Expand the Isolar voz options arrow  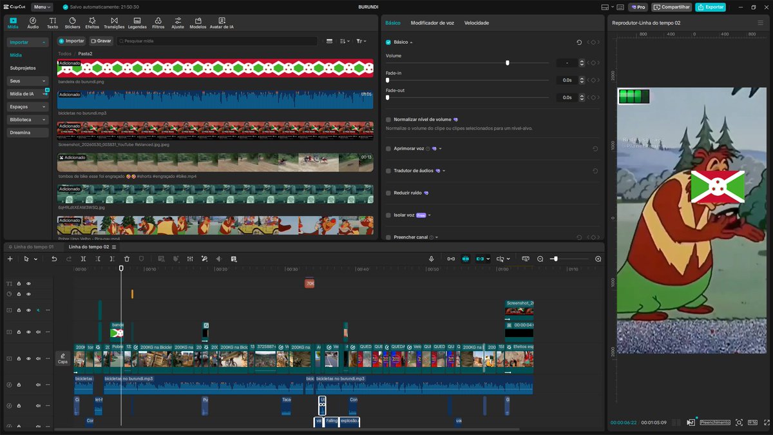point(430,215)
